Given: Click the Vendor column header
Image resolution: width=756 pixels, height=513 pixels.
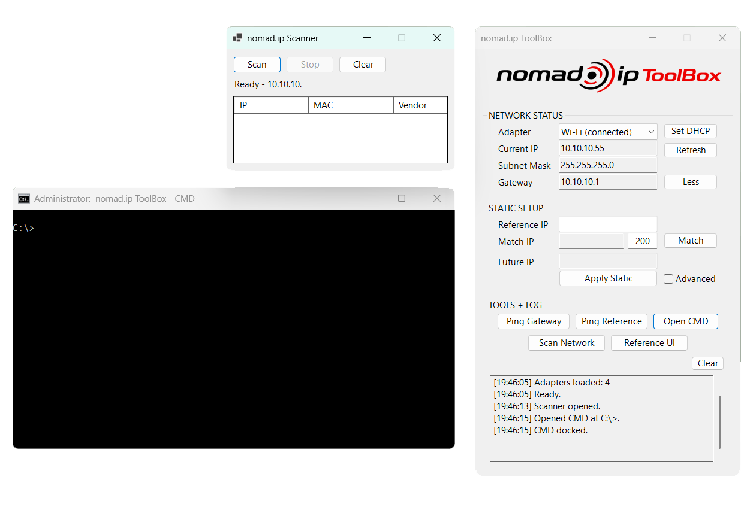Looking at the screenshot, I should pos(420,105).
